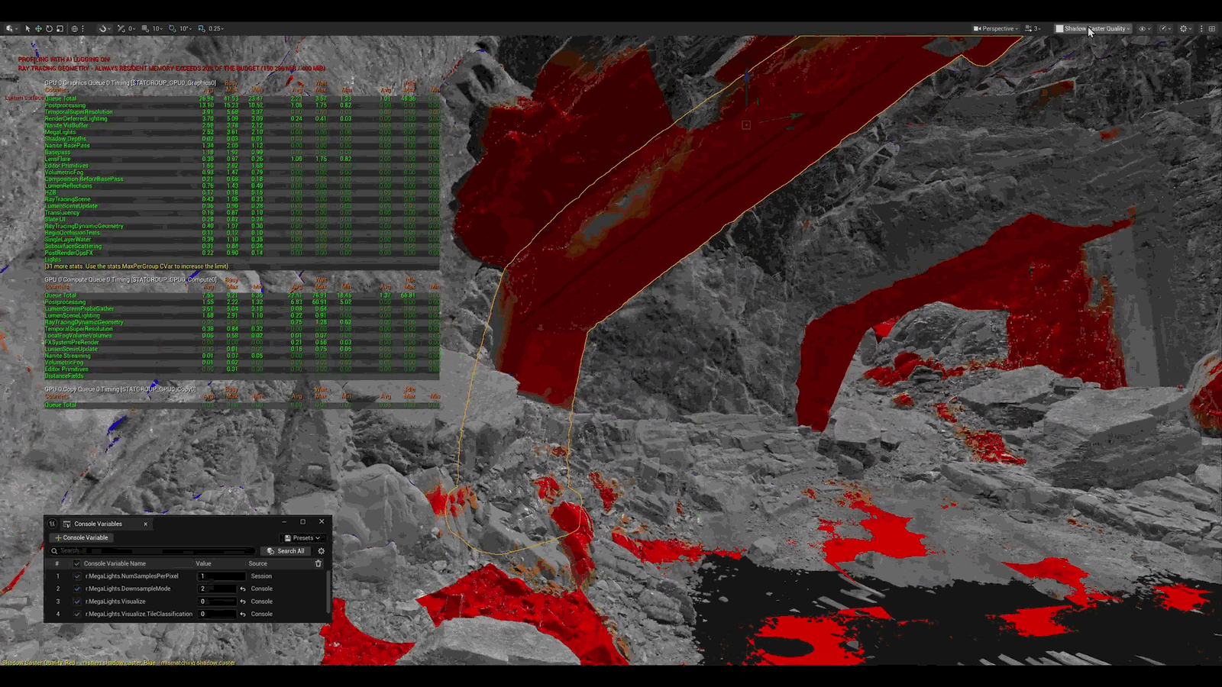Open grid snap size 10 dropdown
This screenshot has width=1222, height=687.
[x=158, y=29]
